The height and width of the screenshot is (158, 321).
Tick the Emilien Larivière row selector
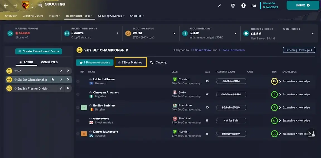pyautogui.click(x=78, y=107)
